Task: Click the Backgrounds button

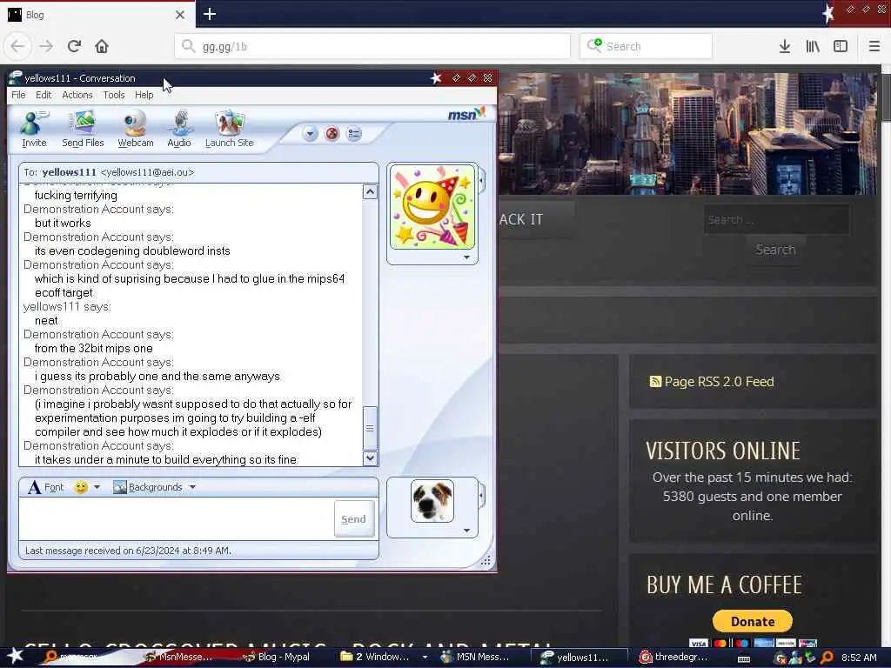Action: coord(148,487)
